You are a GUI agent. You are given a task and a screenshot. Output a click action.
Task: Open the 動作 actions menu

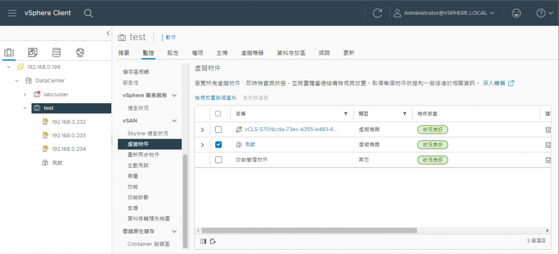tap(168, 37)
